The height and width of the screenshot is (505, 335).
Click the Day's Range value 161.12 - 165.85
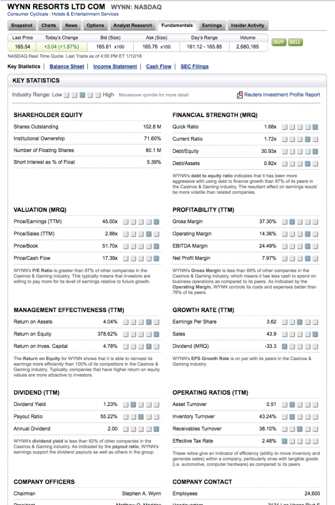point(204,46)
